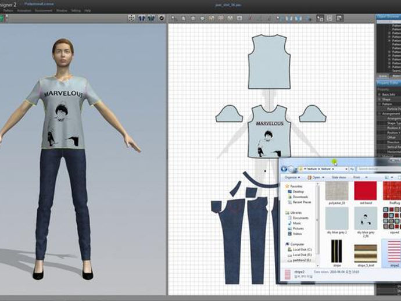The image size is (401, 301).
Task: Select Computer in Explorer navigation pane
Action: [295, 244]
